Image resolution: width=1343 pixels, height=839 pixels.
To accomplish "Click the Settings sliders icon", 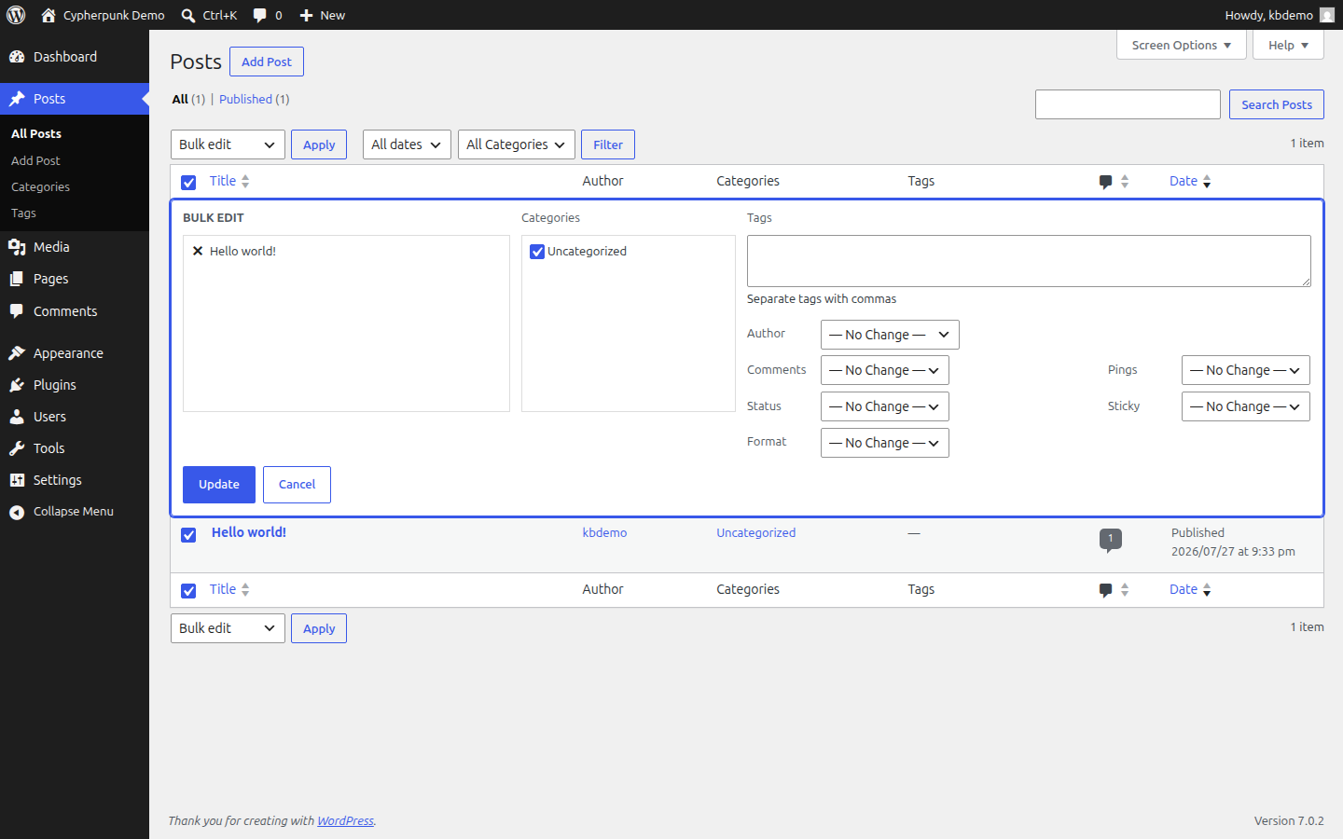I will click(x=17, y=480).
